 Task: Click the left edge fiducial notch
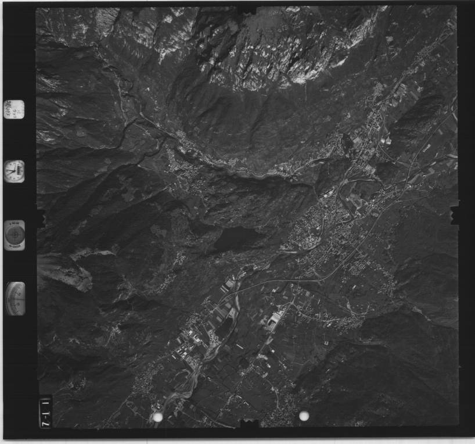tap(40, 219)
